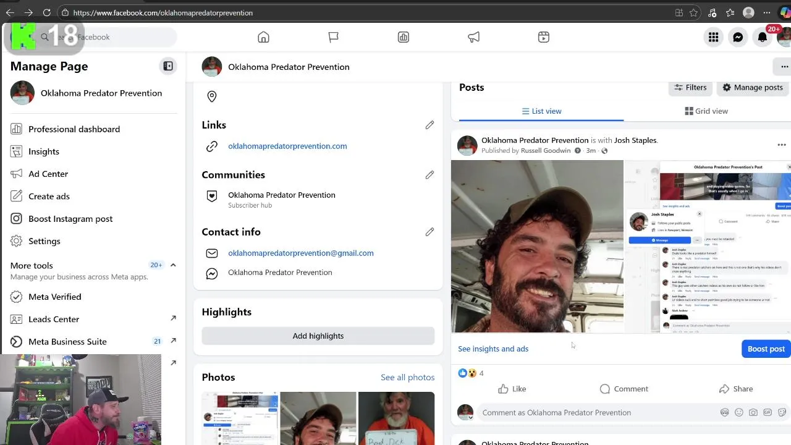Click the oklahomapredatorprevention@gmail.com email link

pyautogui.click(x=301, y=253)
